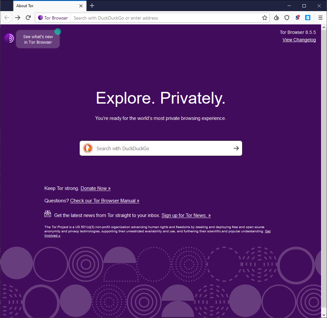Go back with the back arrow button
The height and width of the screenshot is (318, 327).
click(x=7, y=18)
